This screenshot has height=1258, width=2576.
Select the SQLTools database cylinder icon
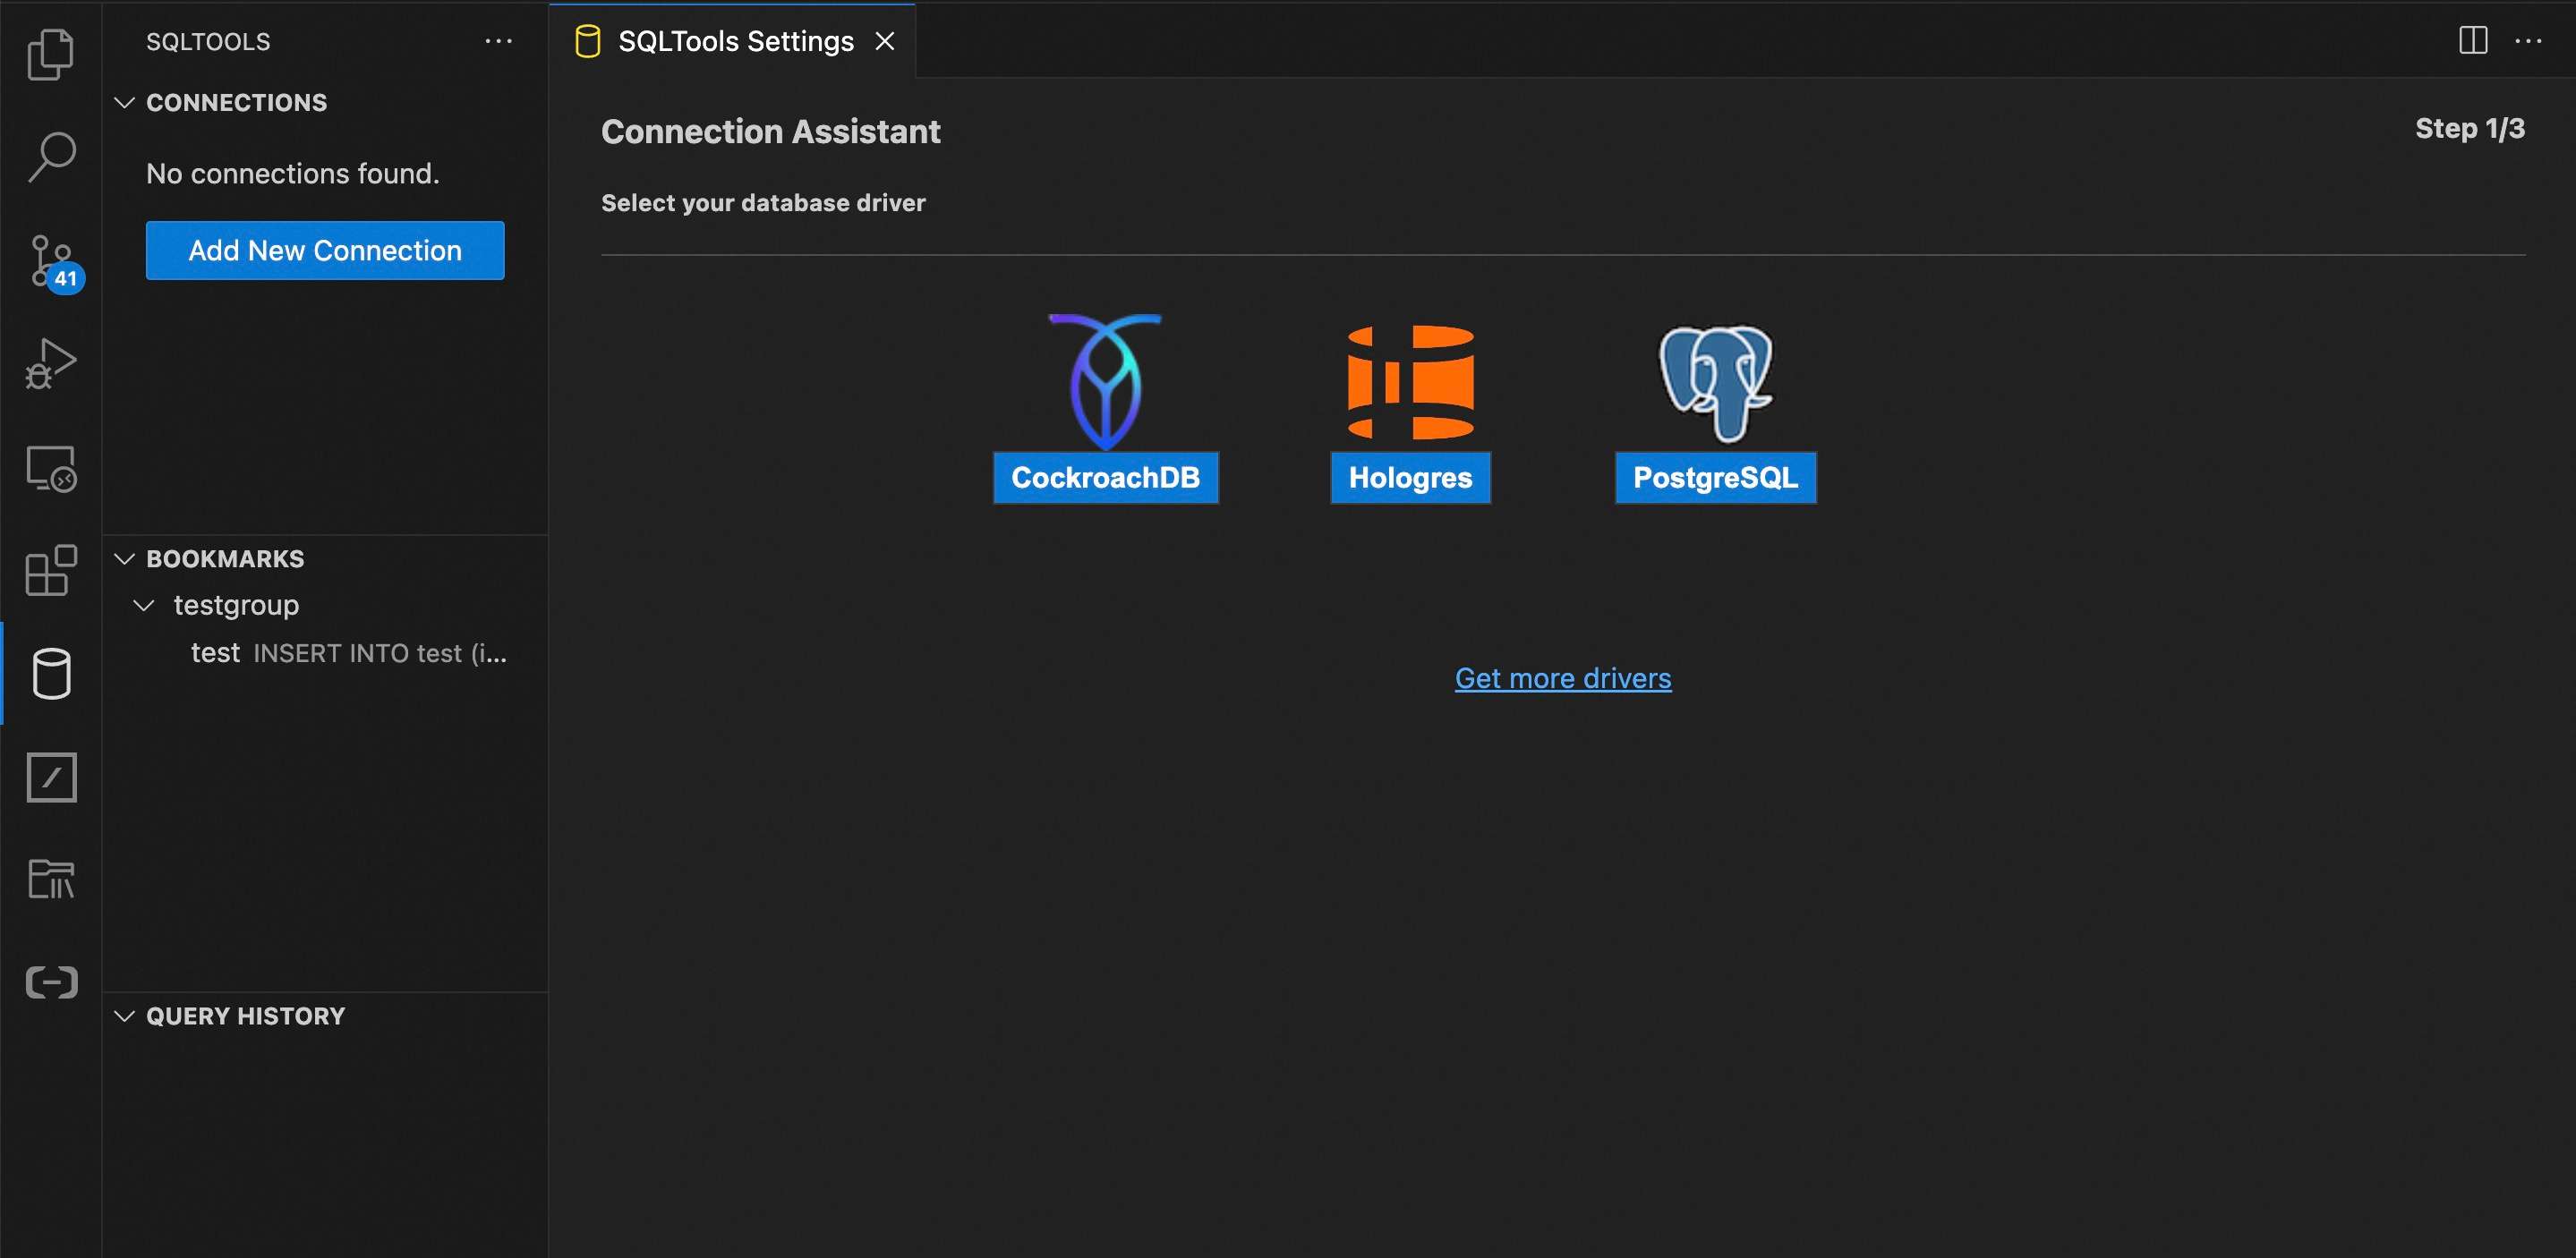point(51,674)
